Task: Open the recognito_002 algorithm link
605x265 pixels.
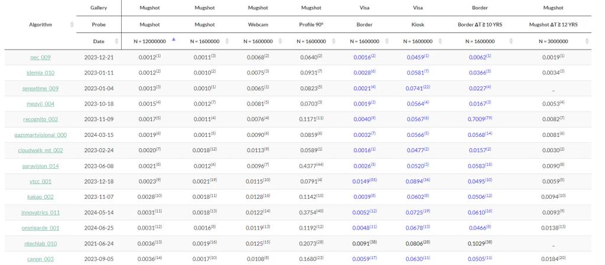Action: tap(41, 119)
